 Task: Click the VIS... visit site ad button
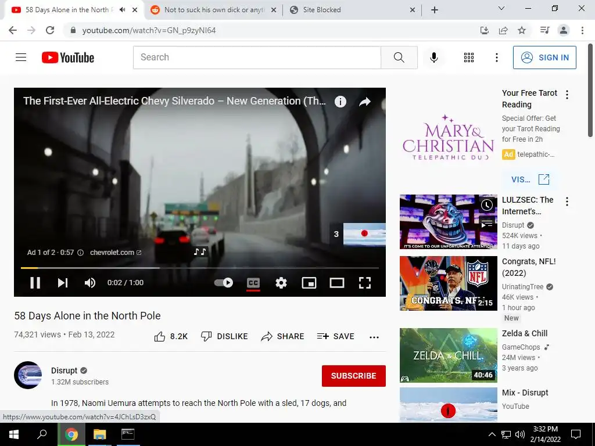click(530, 179)
